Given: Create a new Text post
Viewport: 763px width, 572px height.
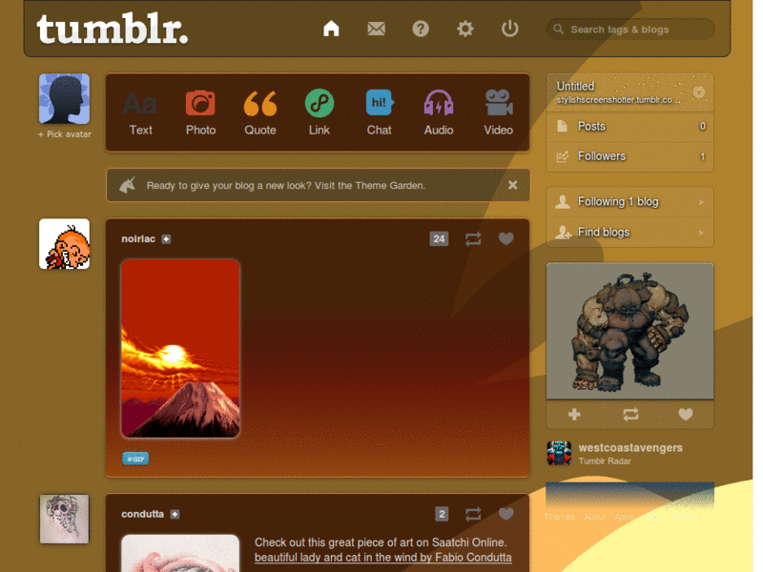Looking at the screenshot, I should tap(140, 112).
